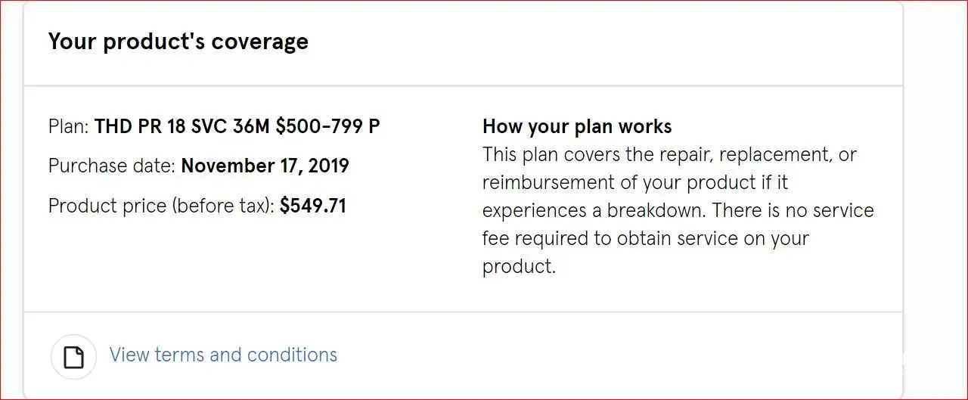Viewport: 968px width, 400px height.
Task: Click the "reimbursement of your product" text line
Action: point(635,182)
